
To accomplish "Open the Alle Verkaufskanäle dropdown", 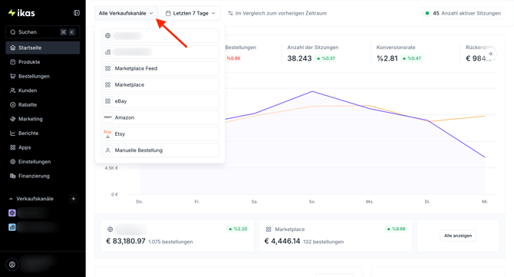I will (127, 13).
